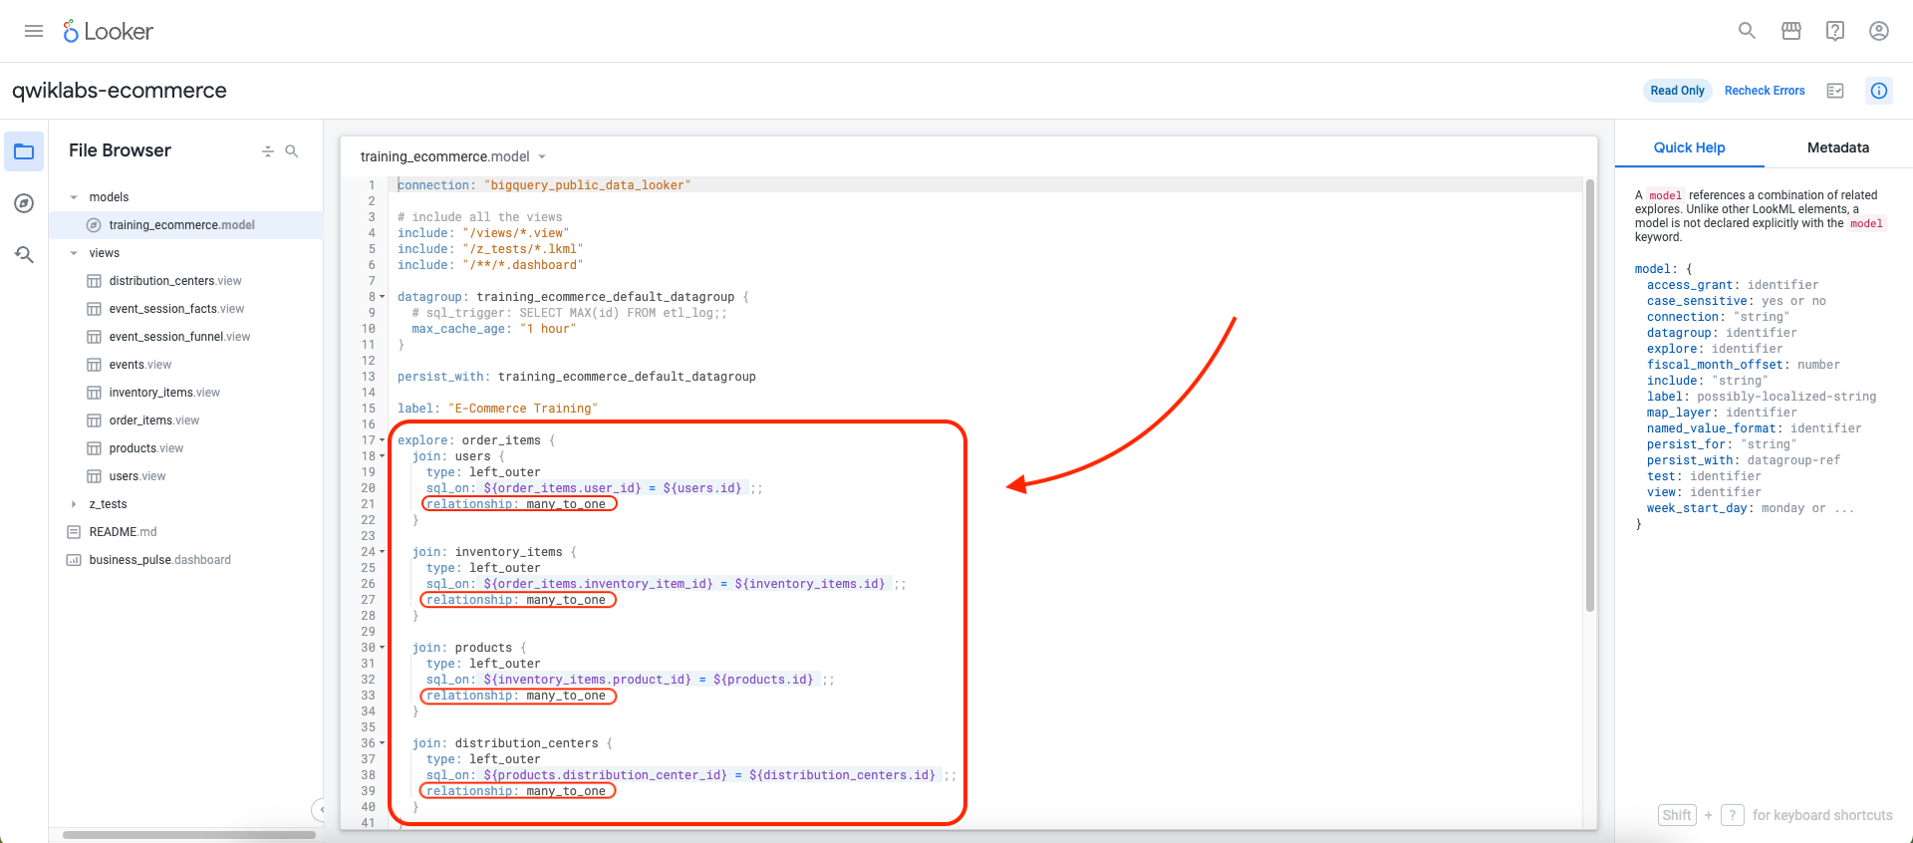Open the Marketplace icon
1913x843 pixels.
click(x=1791, y=31)
